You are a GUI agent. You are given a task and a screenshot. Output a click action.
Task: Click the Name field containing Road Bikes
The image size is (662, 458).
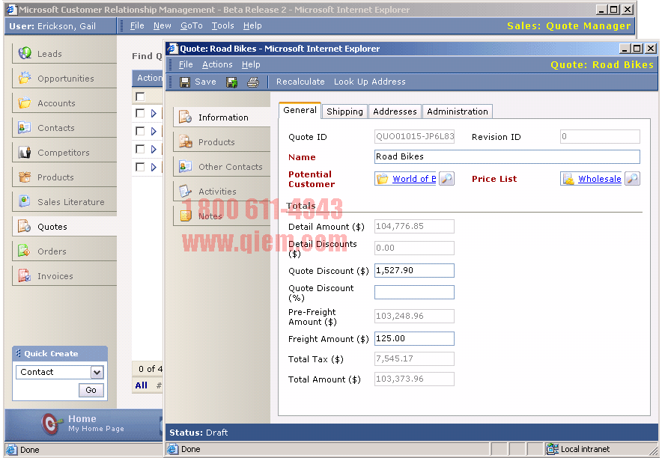click(x=507, y=156)
